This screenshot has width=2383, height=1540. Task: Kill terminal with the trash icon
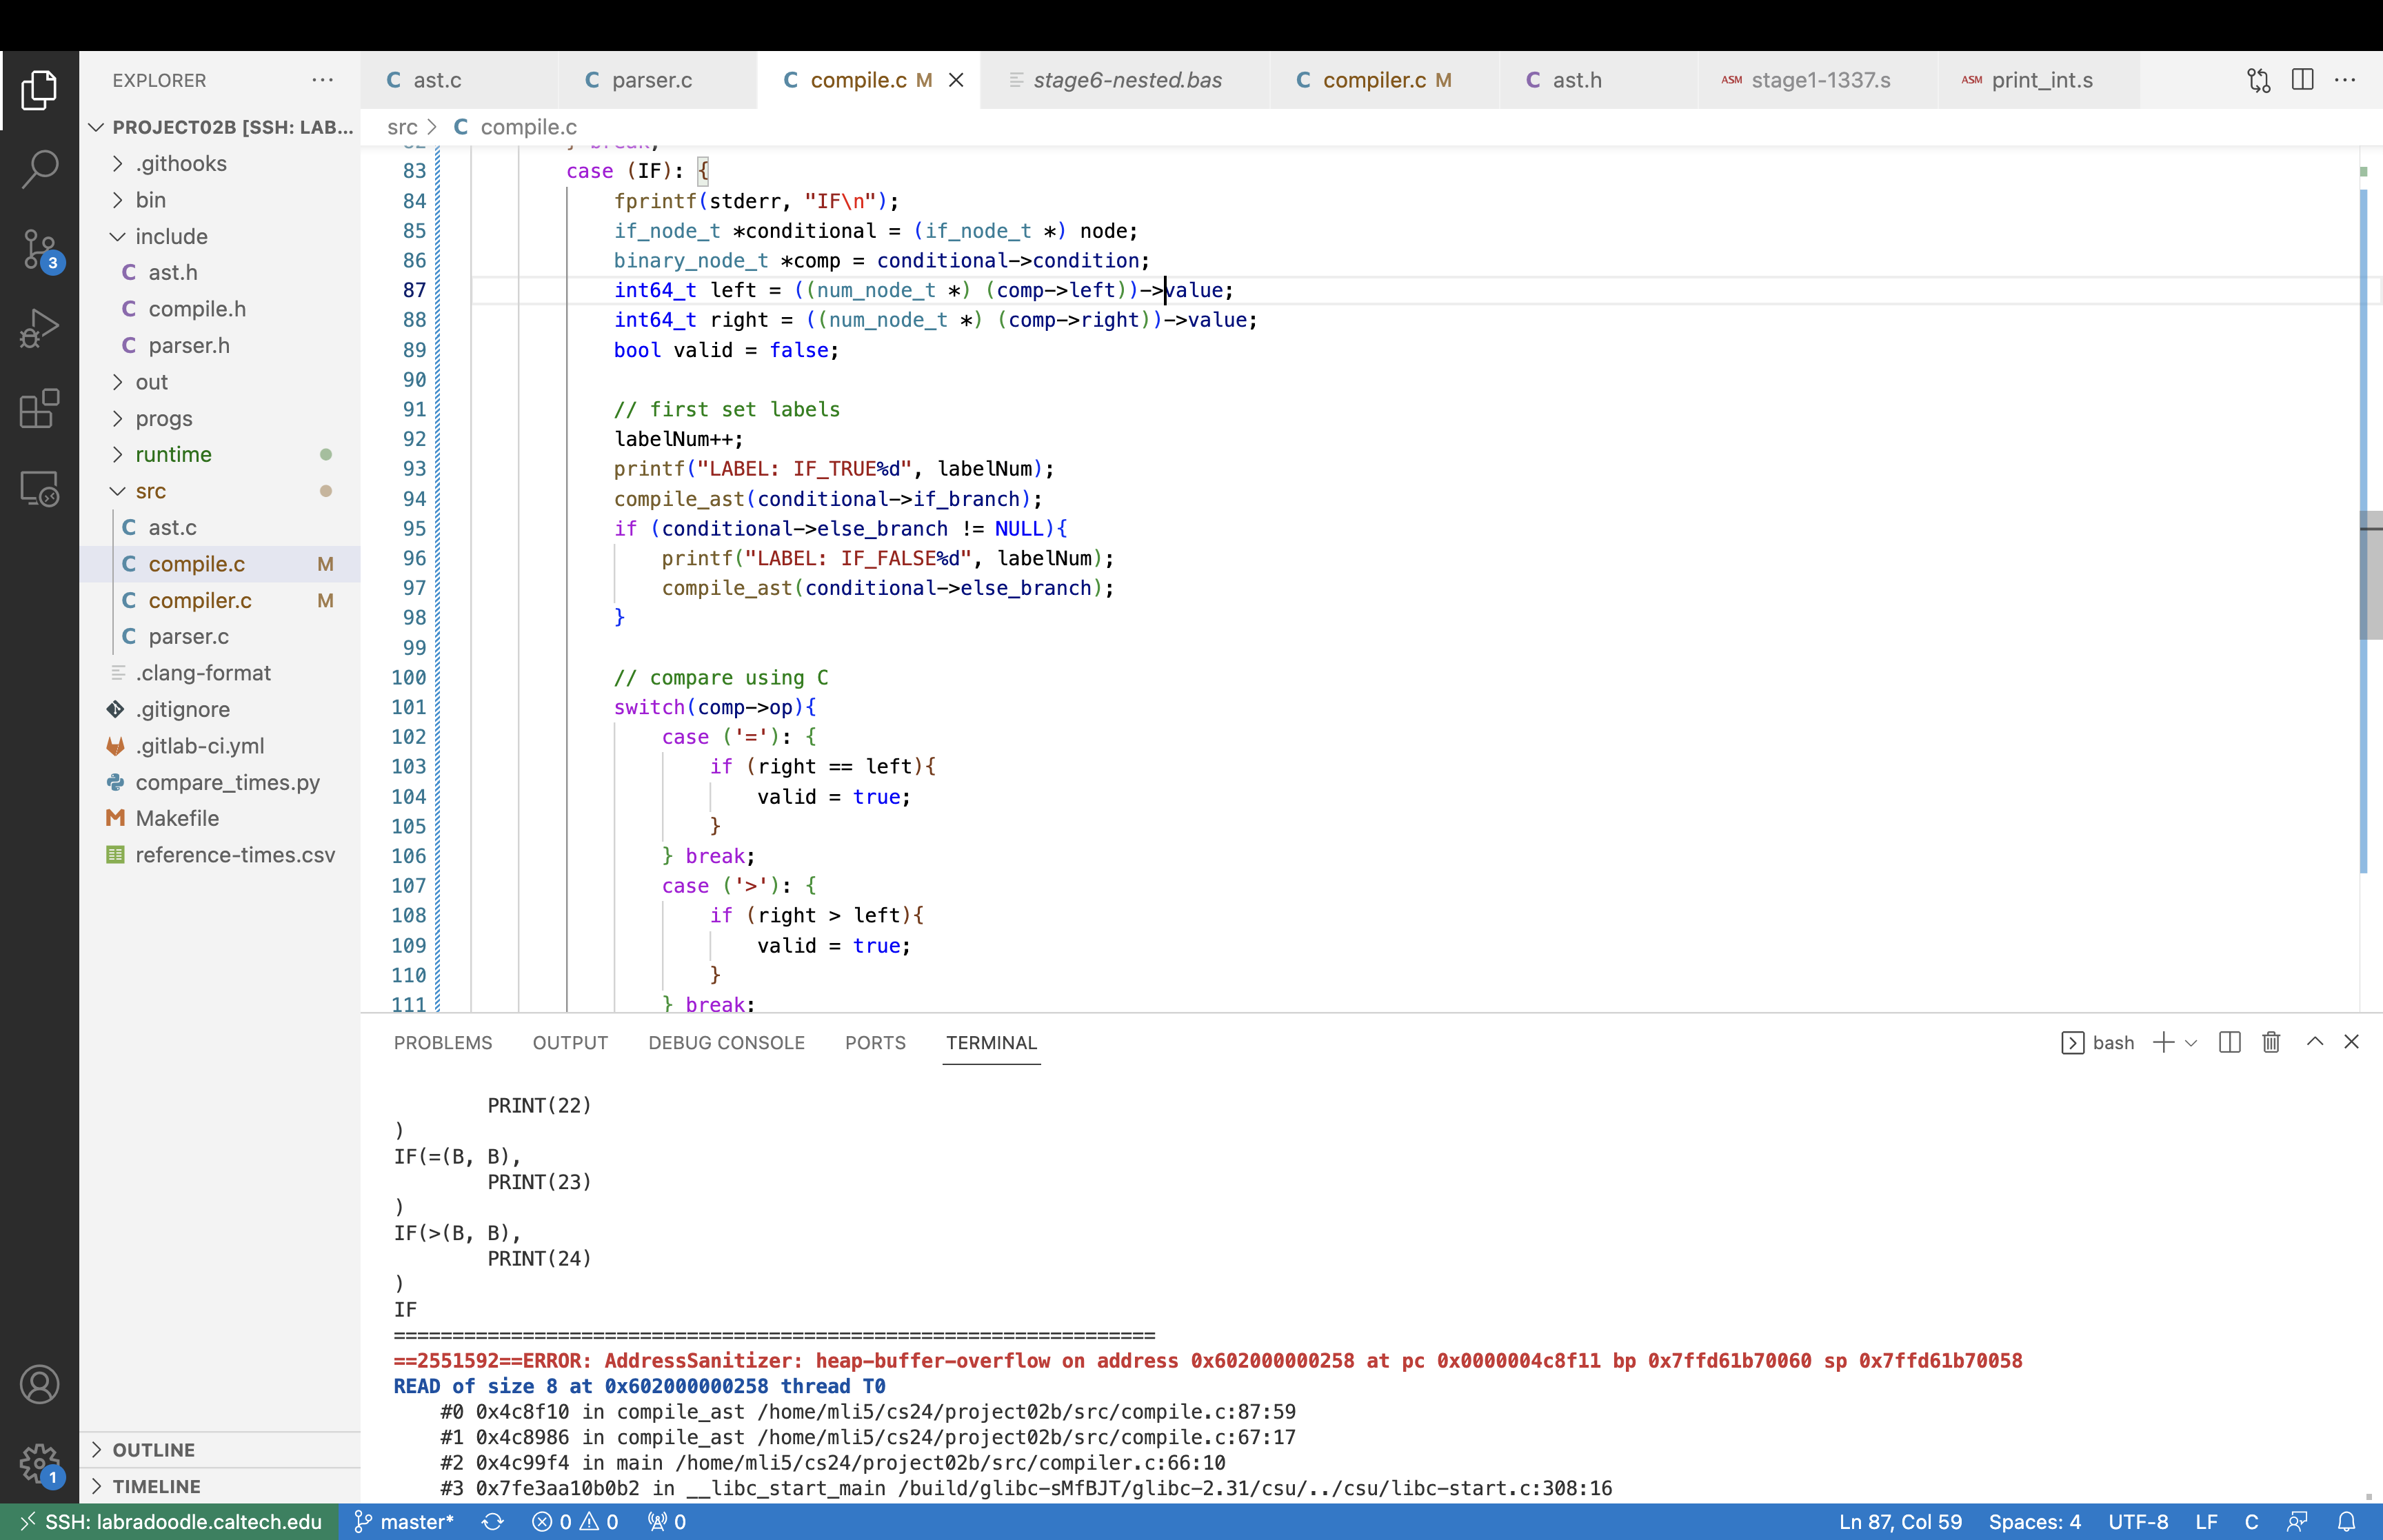pyautogui.click(x=2271, y=1042)
